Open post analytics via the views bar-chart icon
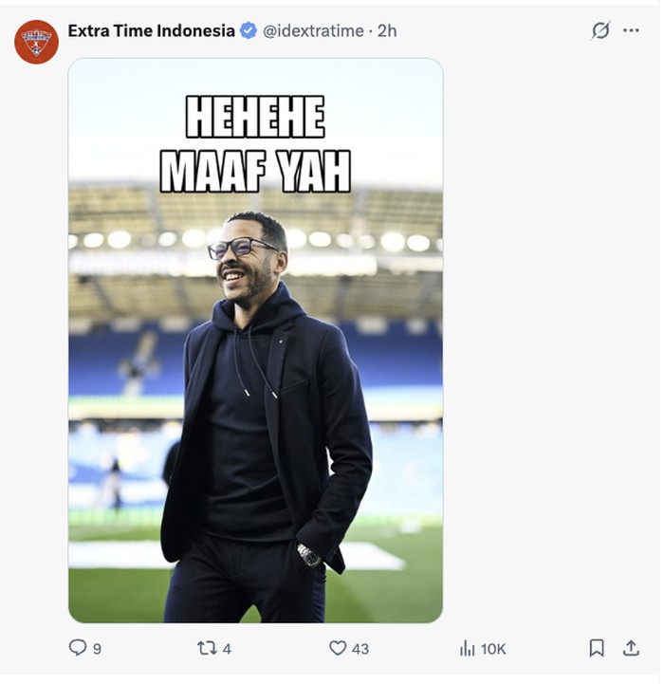This screenshot has width=664, height=684. click(x=467, y=649)
